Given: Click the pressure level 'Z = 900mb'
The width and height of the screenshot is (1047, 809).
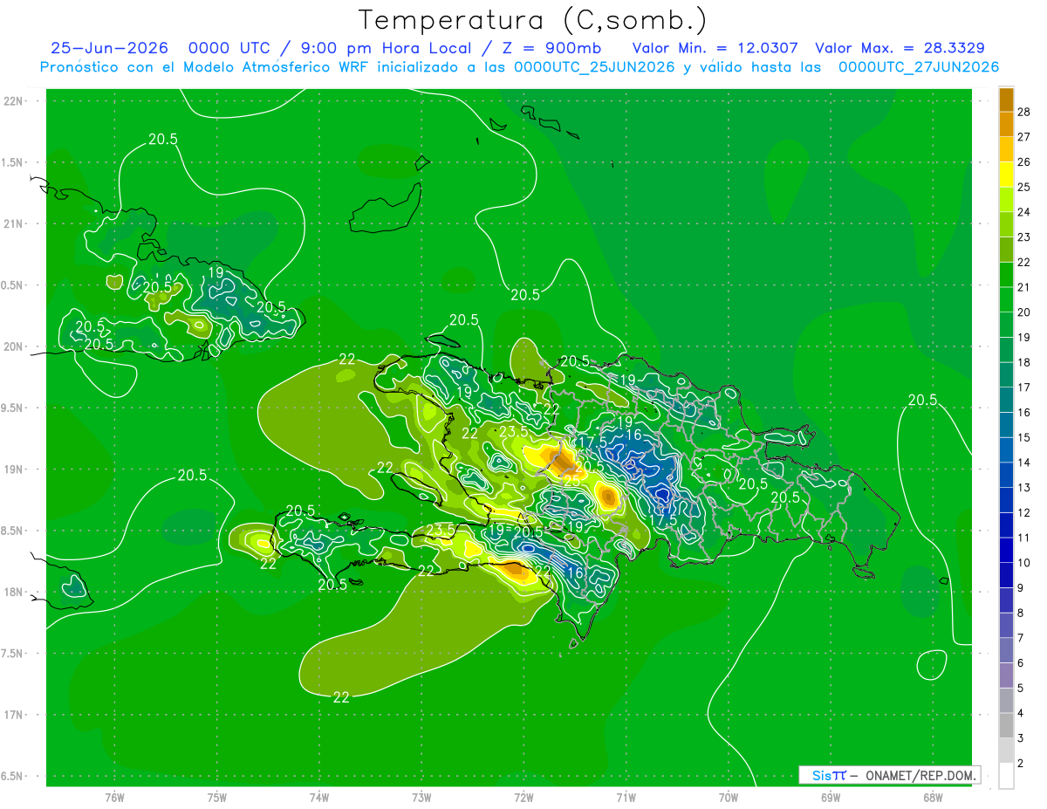Looking at the screenshot, I should point(551,48).
